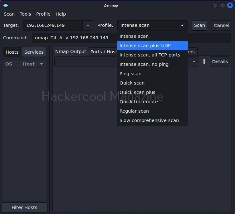The image size is (235, 214).
Task: Choose Intense scan plus UDP profile
Action: pyautogui.click(x=152, y=46)
